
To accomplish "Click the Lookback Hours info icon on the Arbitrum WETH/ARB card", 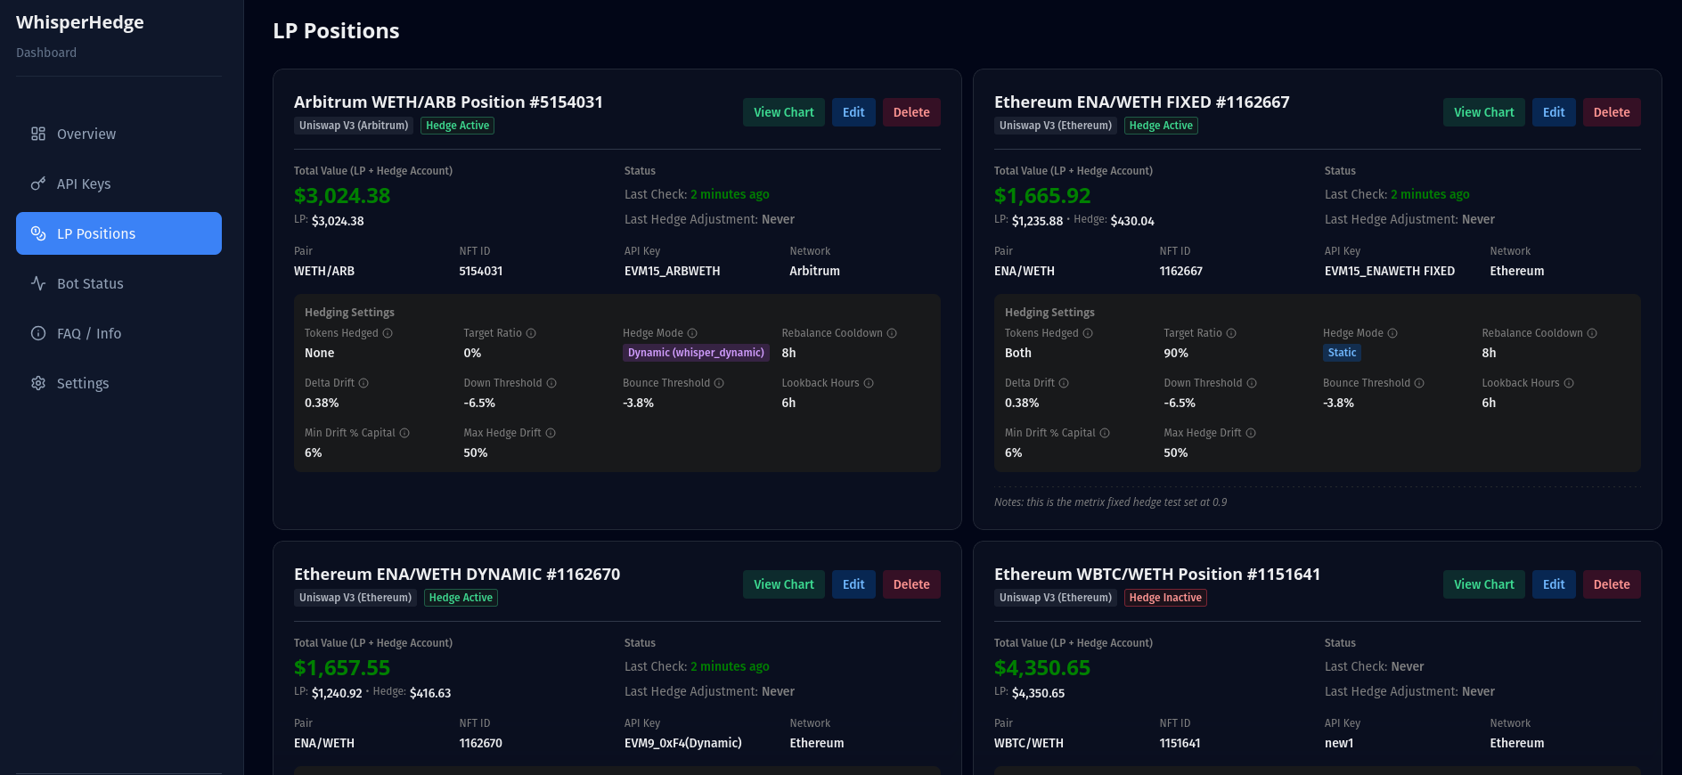I will pos(869,383).
